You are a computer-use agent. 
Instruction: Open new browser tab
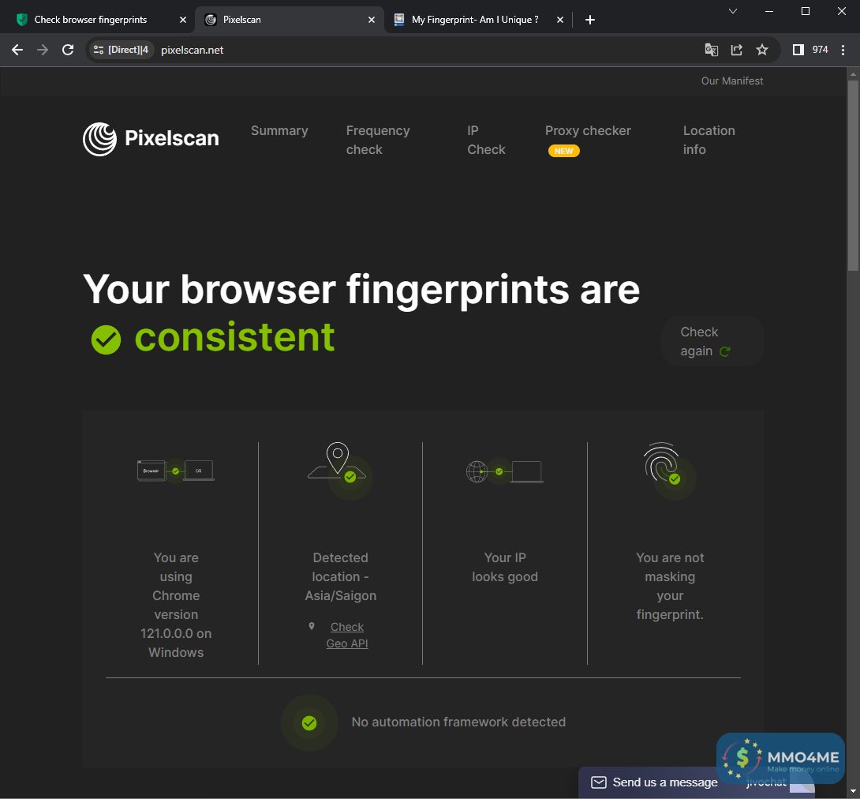[589, 20]
